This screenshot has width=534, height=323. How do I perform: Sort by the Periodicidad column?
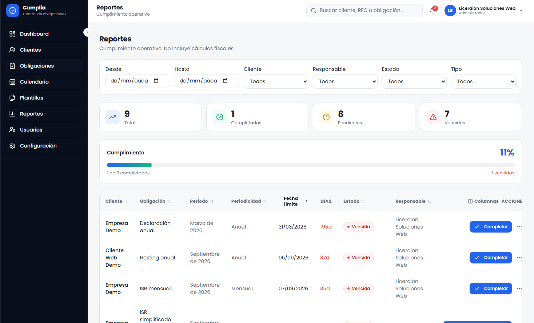pos(249,201)
